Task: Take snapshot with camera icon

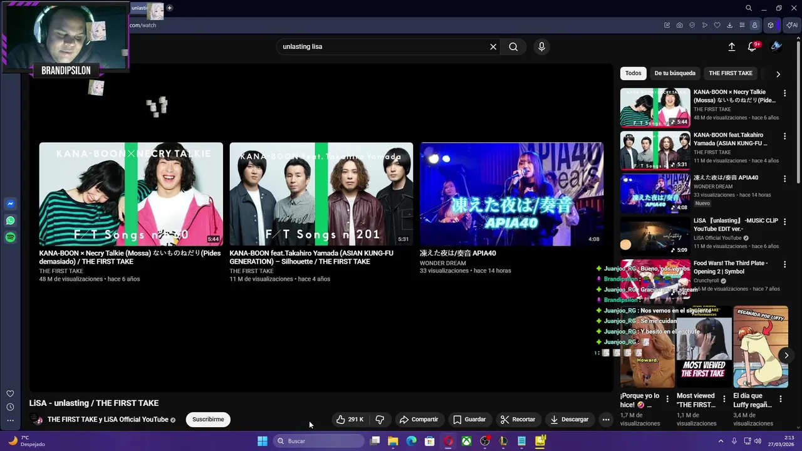Action: pyautogui.click(x=679, y=25)
